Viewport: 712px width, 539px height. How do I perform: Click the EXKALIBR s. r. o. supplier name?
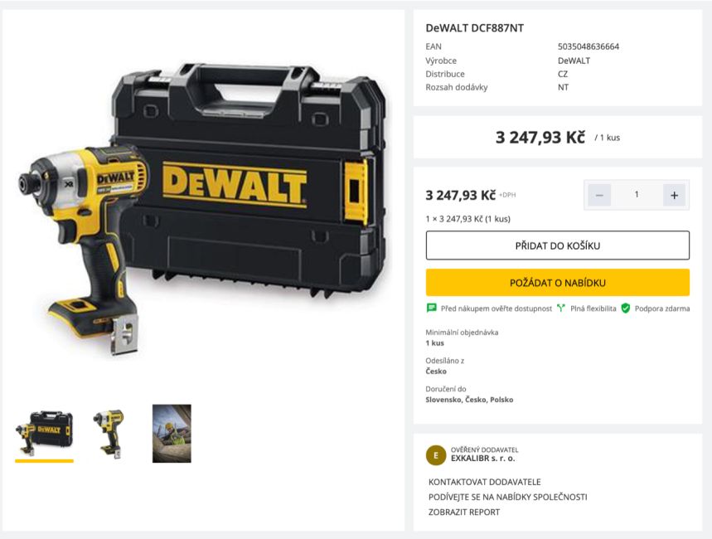(482, 459)
